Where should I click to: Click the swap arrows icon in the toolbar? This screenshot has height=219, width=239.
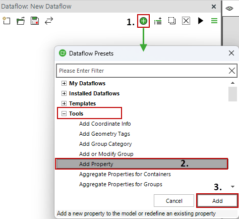pos(49,21)
